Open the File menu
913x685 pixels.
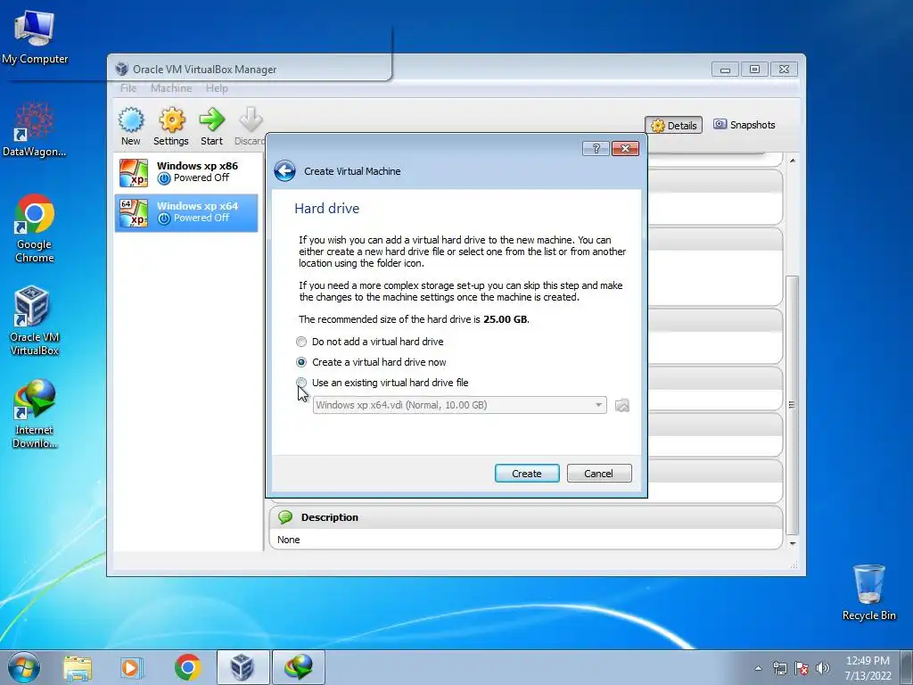[128, 88]
